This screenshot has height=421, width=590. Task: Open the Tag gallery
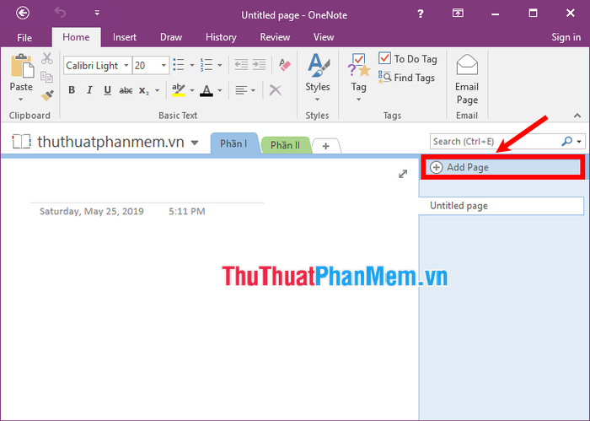click(358, 77)
